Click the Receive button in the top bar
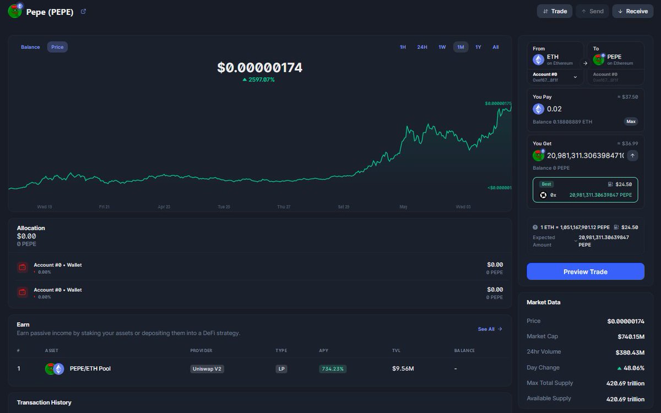Screen dimensions: 661x413 point(632,11)
